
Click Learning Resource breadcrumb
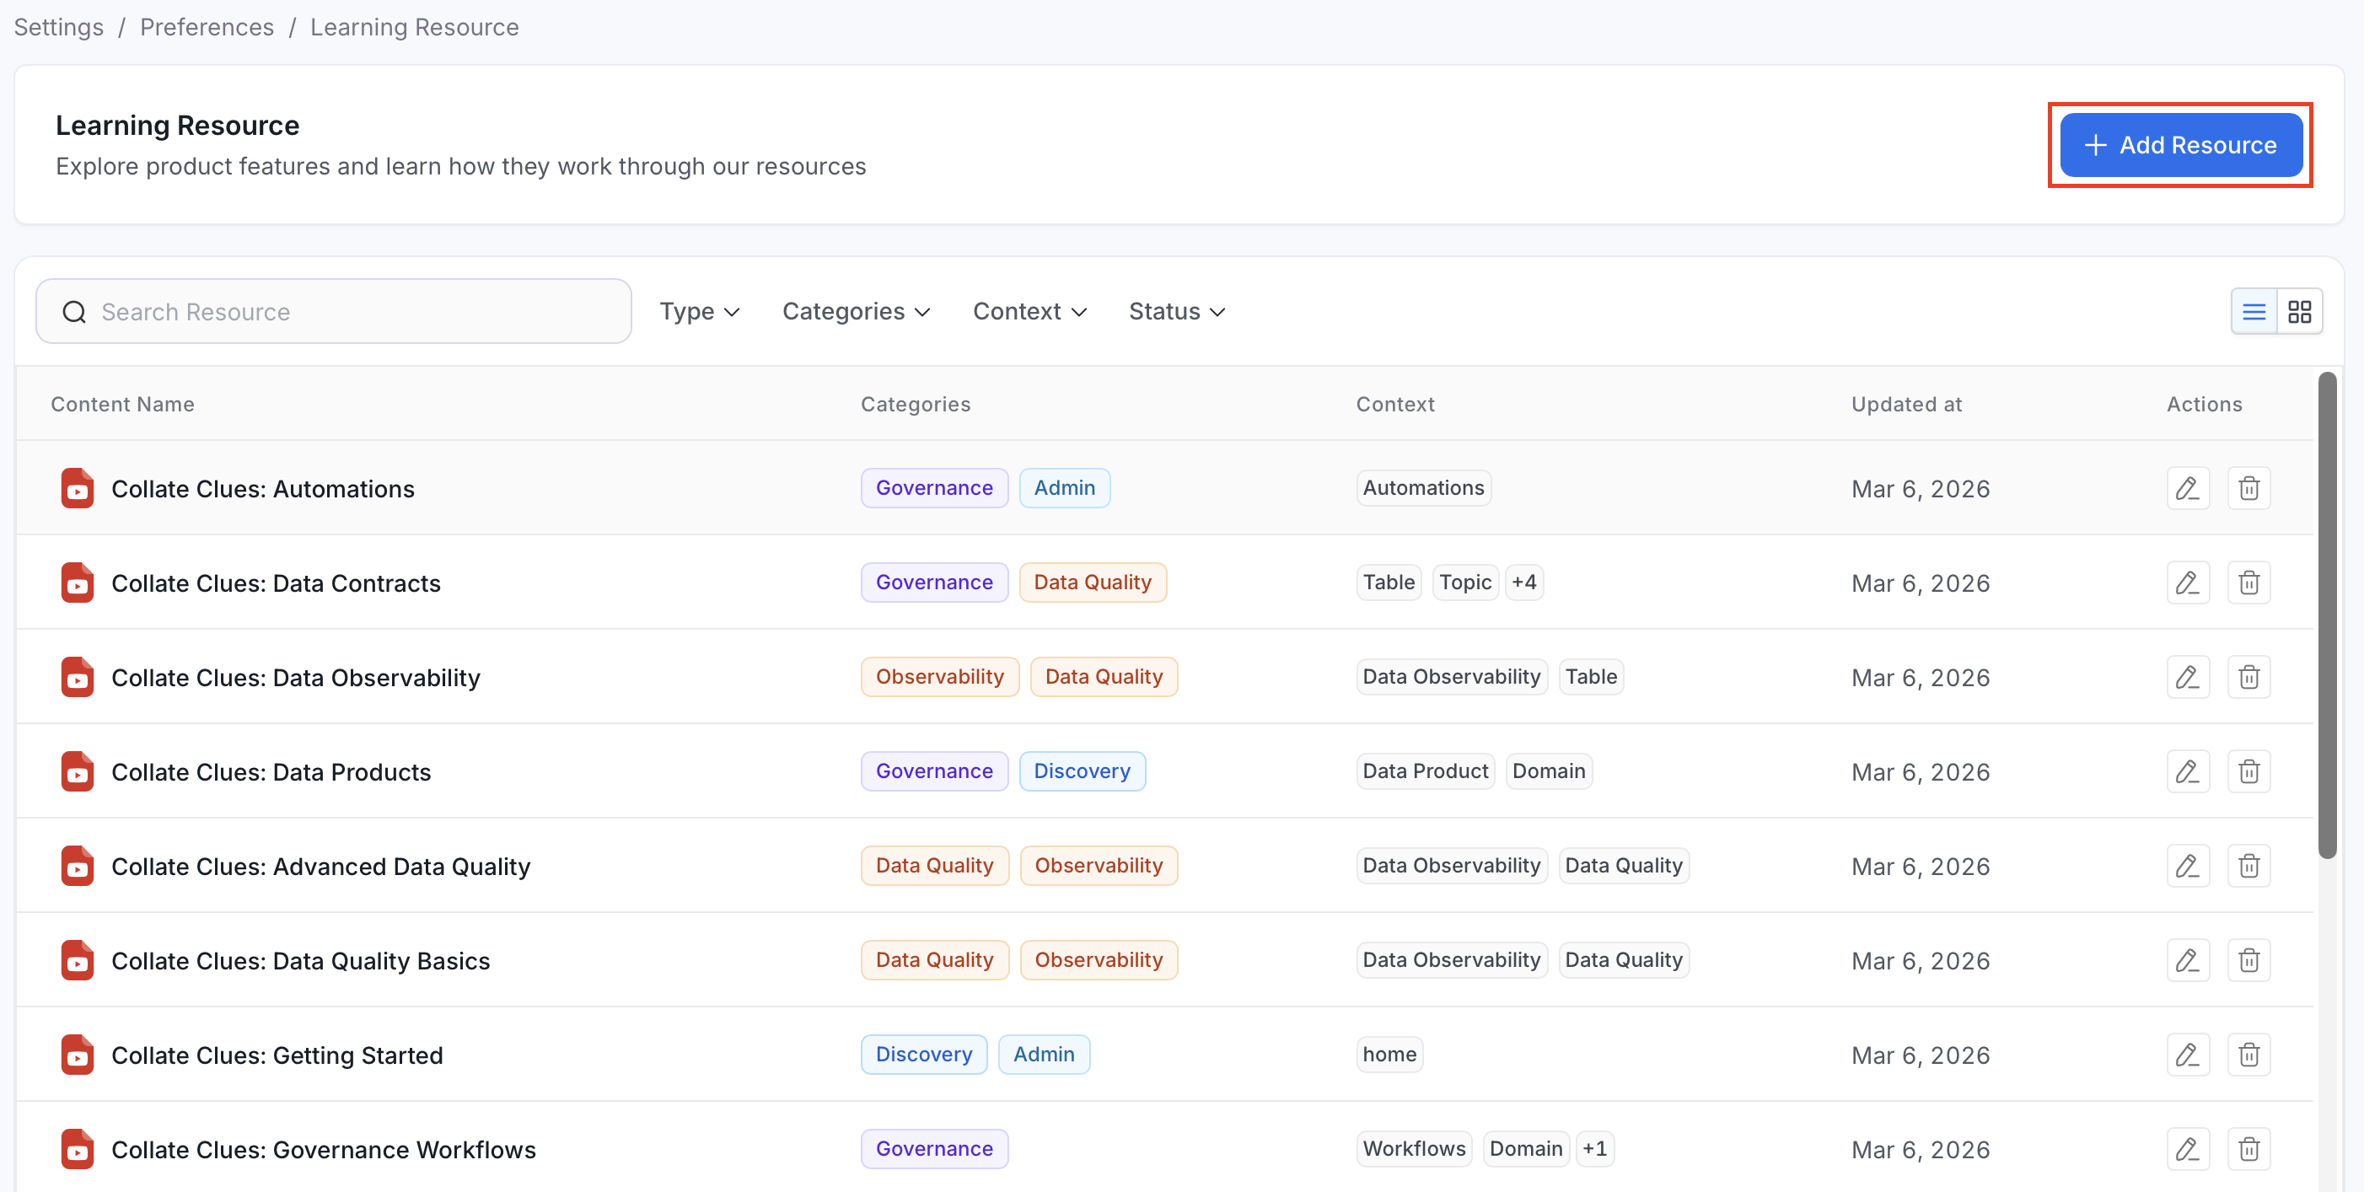pyautogui.click(x=415, y=28)
